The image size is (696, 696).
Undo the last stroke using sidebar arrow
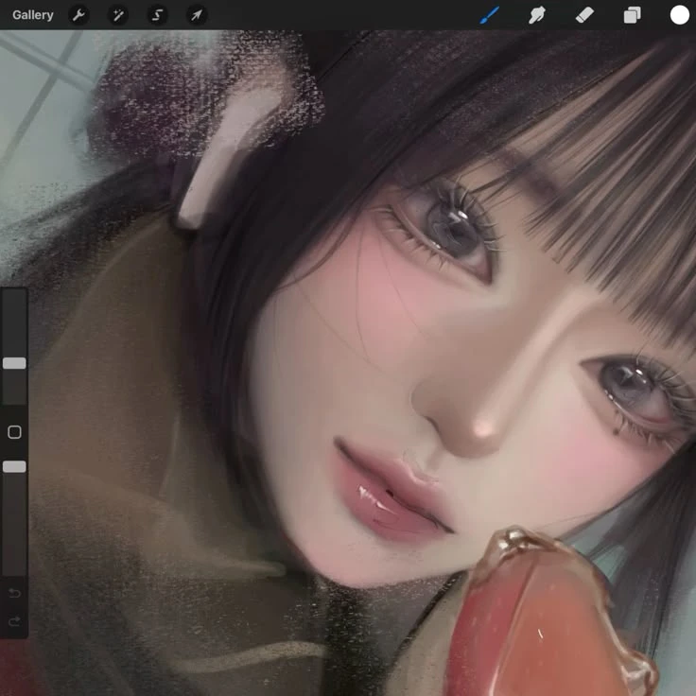click(x=14, y=593)
